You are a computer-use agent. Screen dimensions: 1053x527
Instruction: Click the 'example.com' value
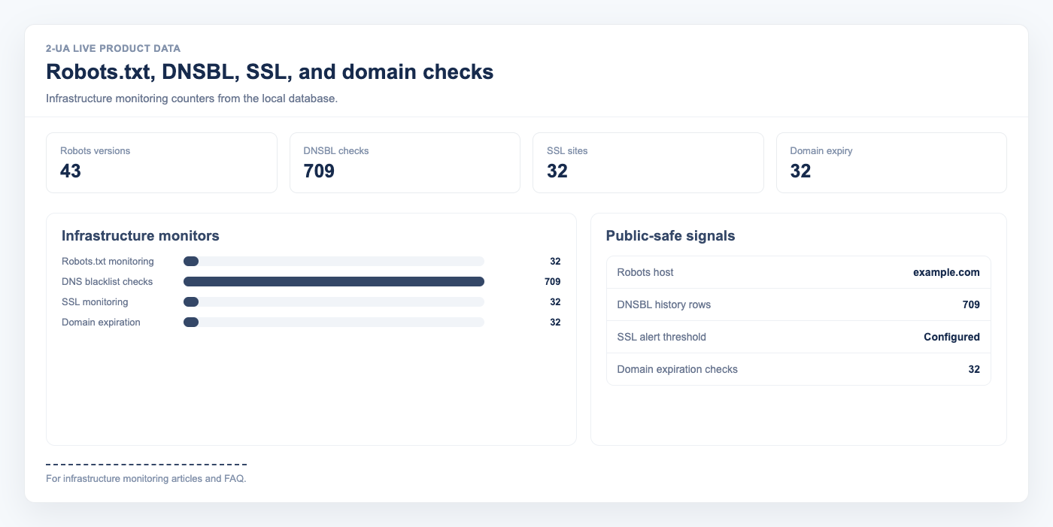pyautogui.click(x=946, y=272)
